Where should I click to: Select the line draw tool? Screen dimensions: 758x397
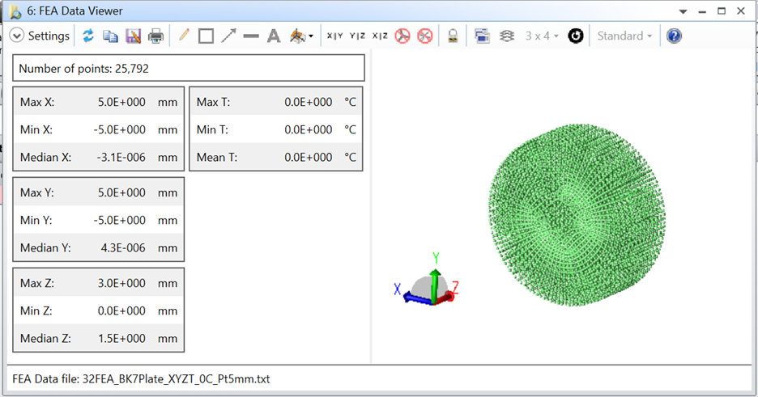pos(251,36)
